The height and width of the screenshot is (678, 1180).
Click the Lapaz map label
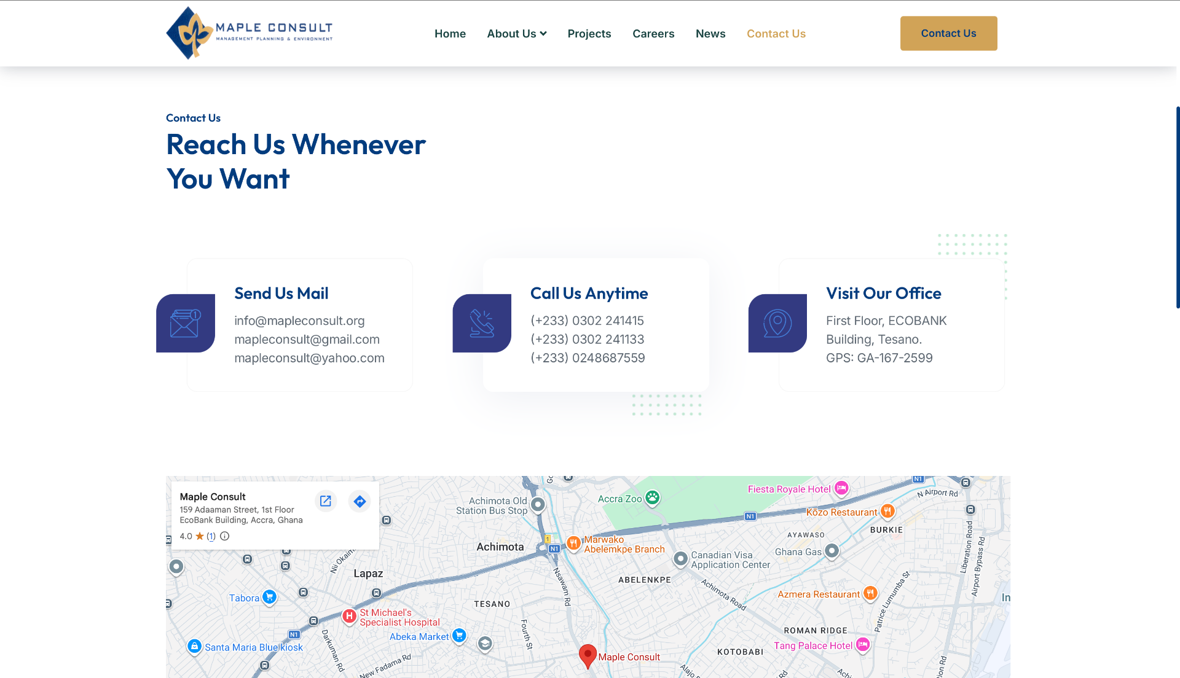tap(368, 574)
